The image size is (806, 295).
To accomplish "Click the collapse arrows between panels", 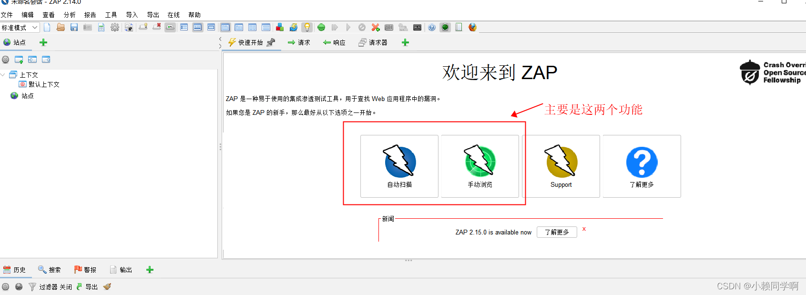I will tap(220, 42).
